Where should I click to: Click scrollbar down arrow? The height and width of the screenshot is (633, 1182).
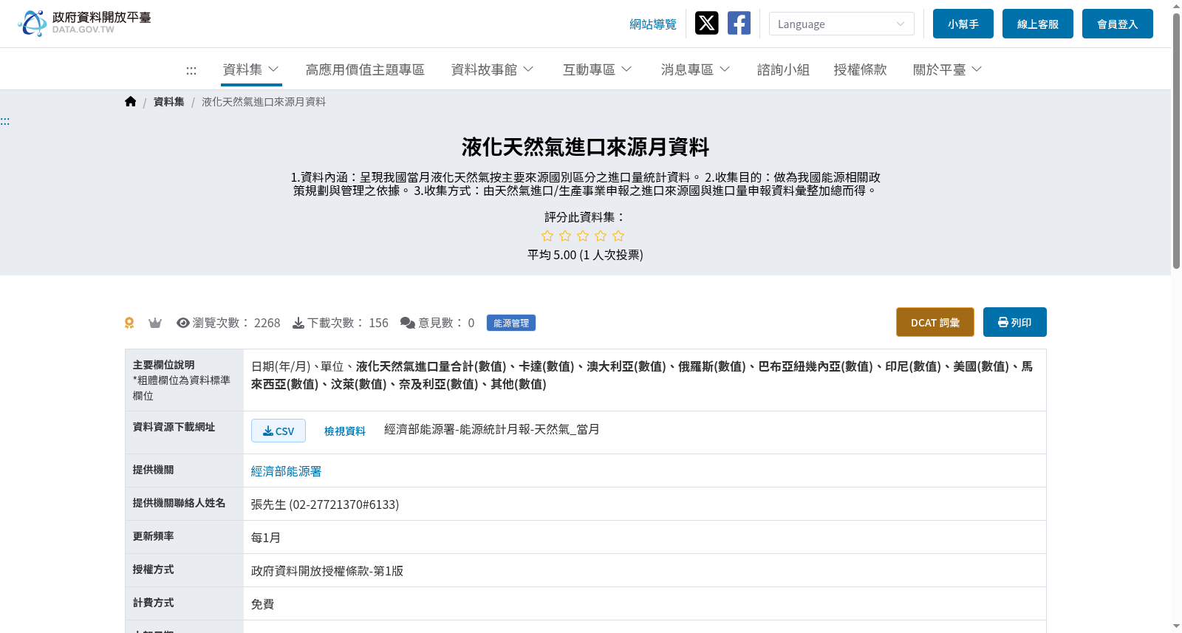pos(1176,627)
